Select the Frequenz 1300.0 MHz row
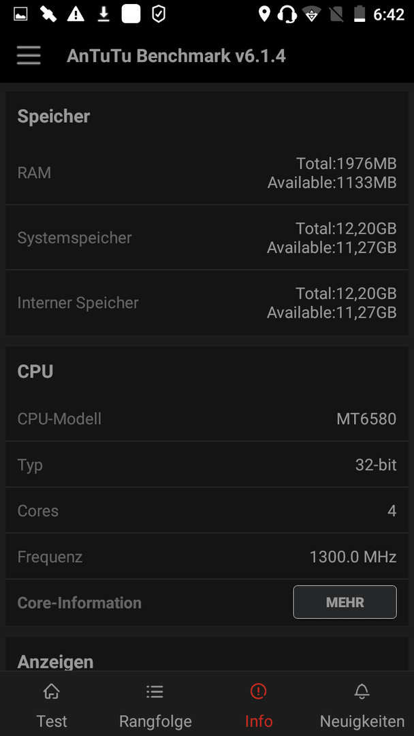 207,557
